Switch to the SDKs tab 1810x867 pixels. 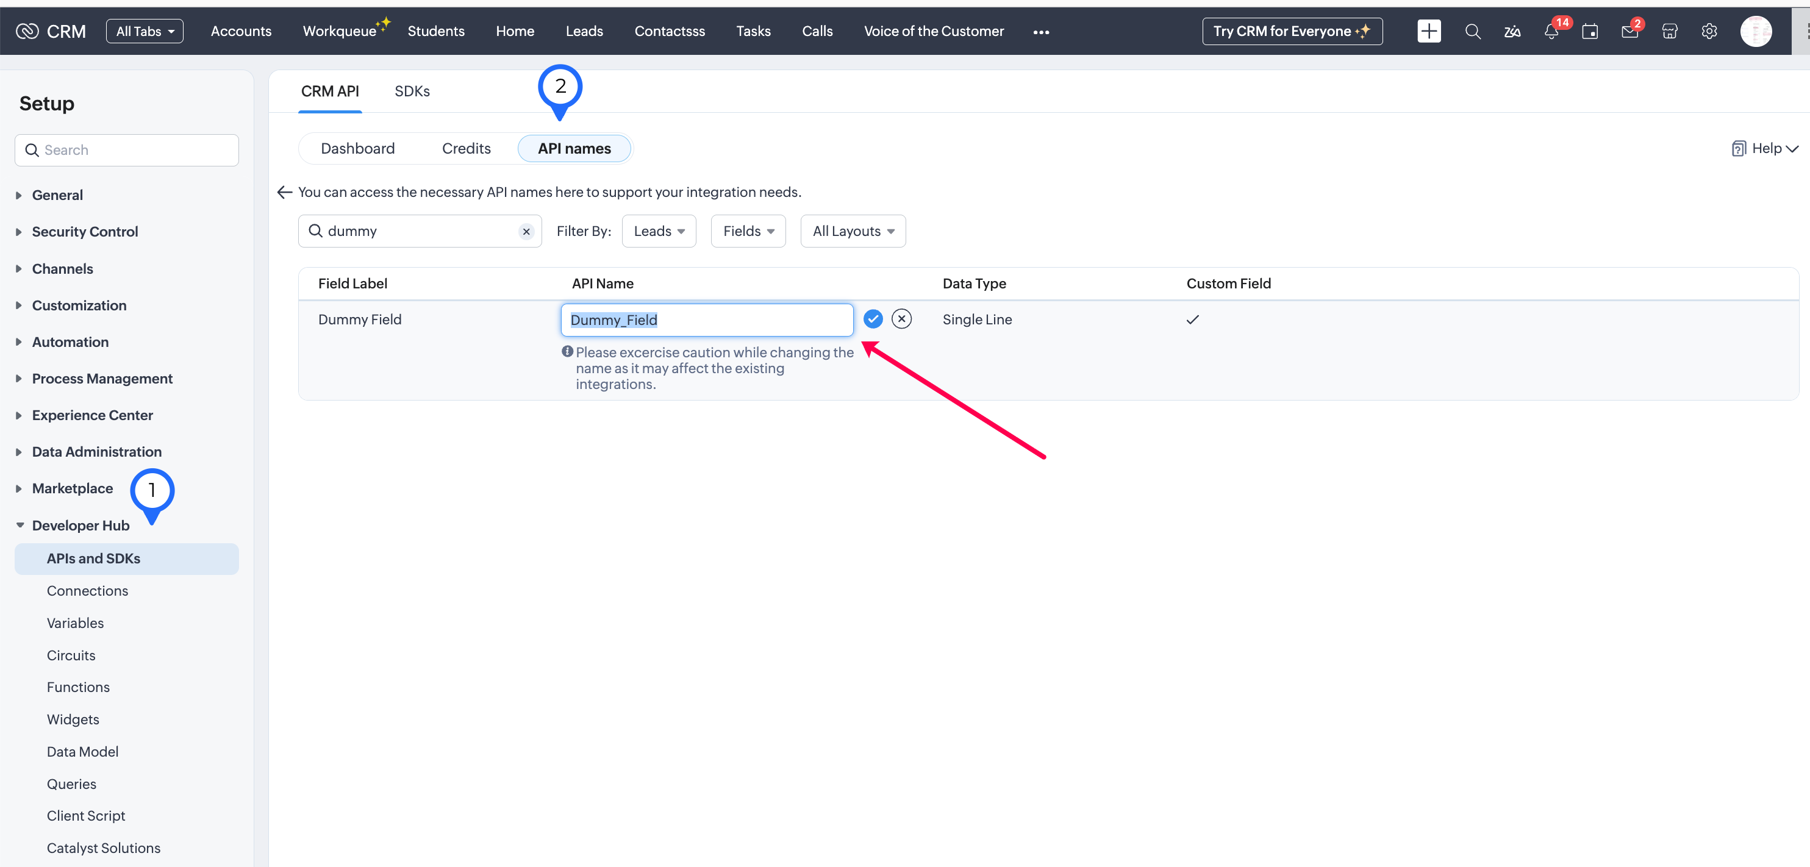pyautogui.click(x=412, y=91)
